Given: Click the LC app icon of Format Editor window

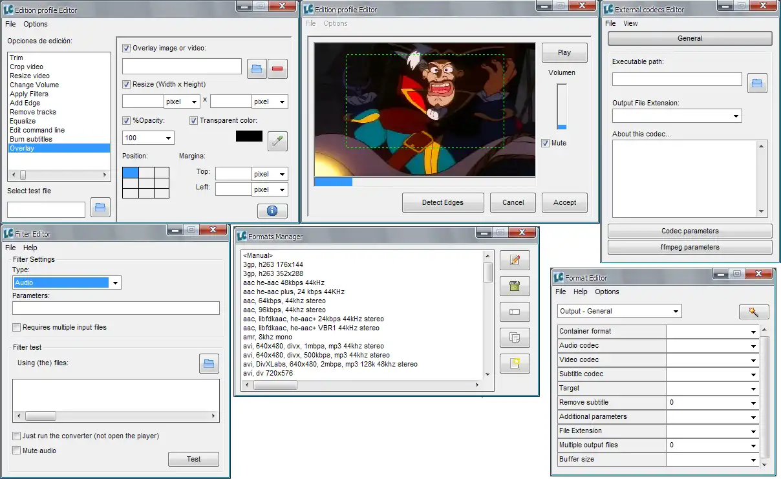Looking at the screenshot, I should (559, 278).
